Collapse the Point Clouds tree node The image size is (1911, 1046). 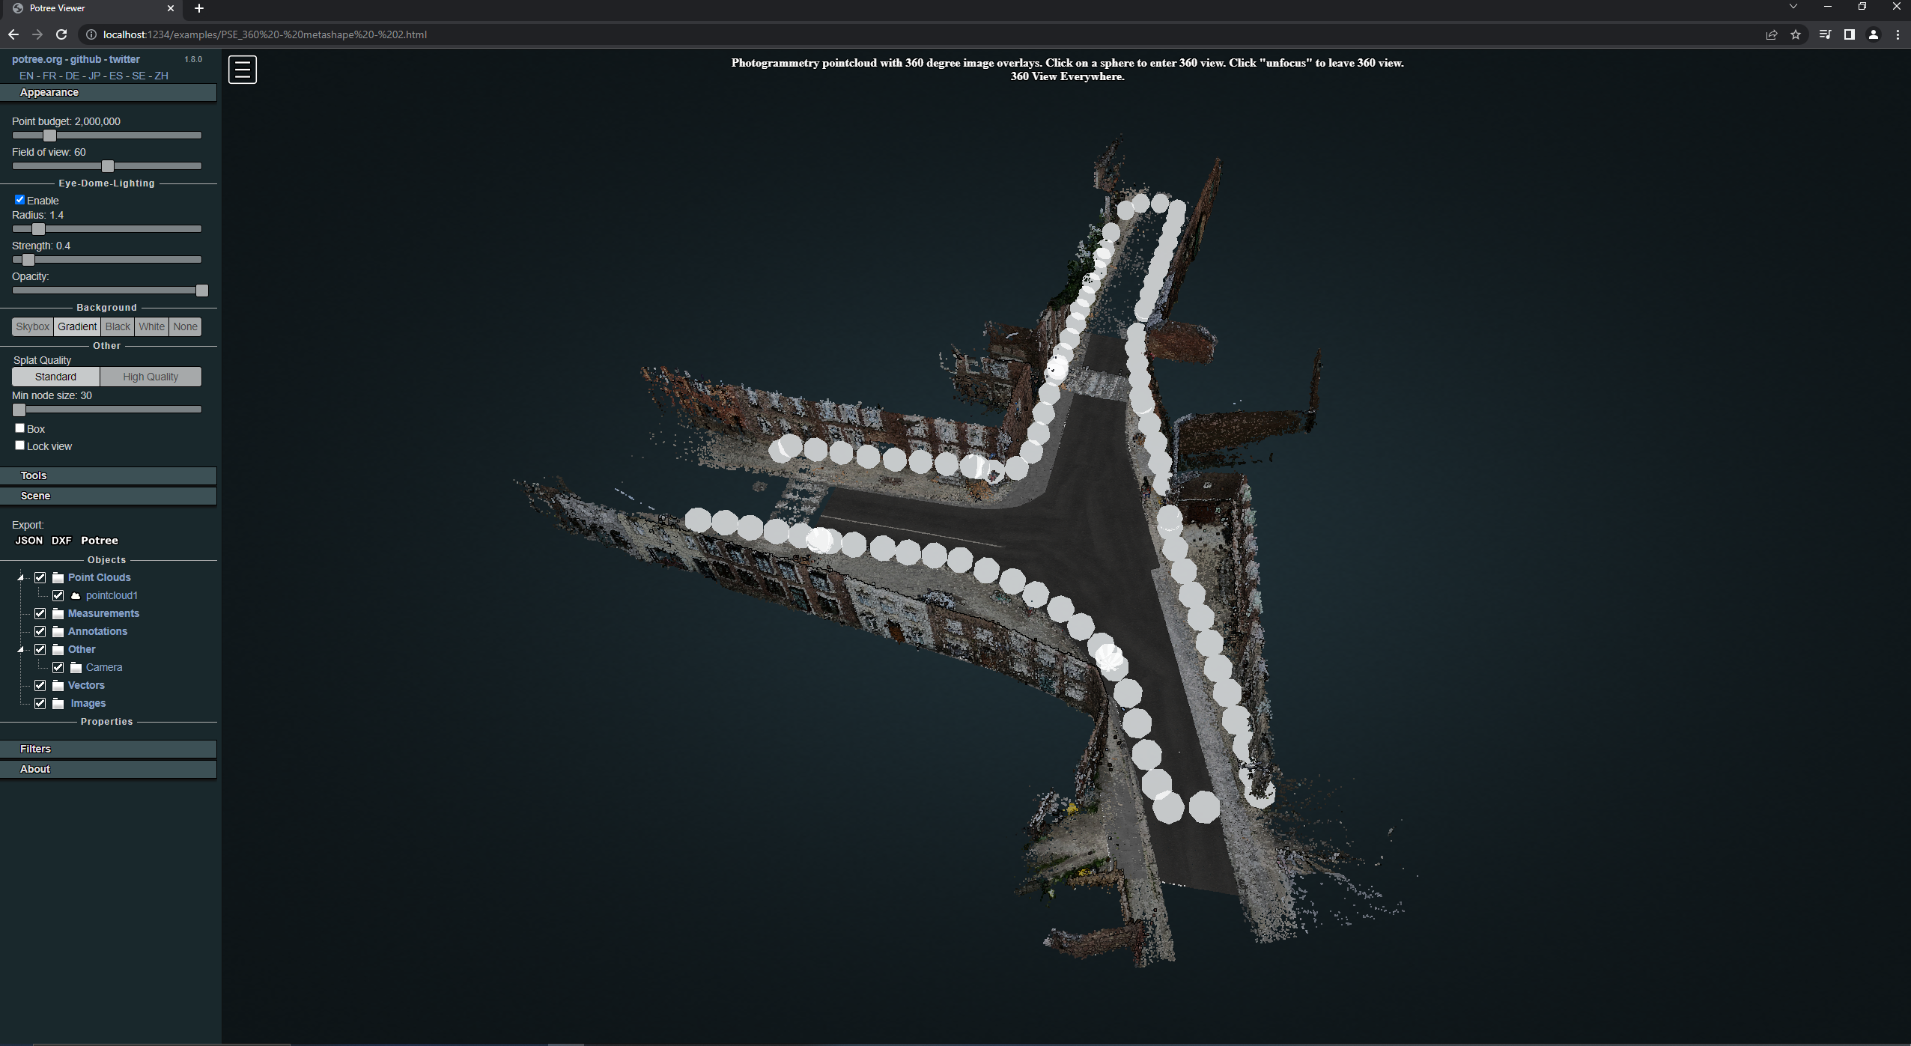(x=21, y=578)
